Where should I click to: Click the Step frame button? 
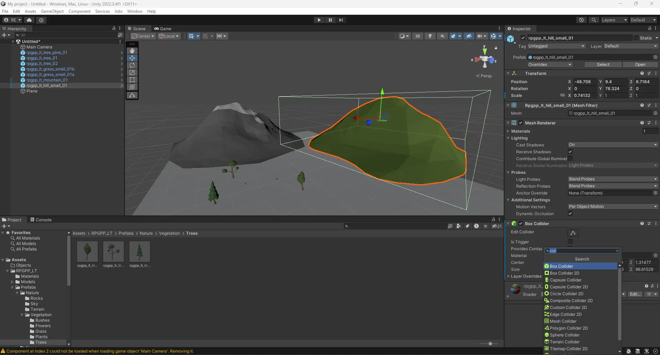tap(341, 20)
